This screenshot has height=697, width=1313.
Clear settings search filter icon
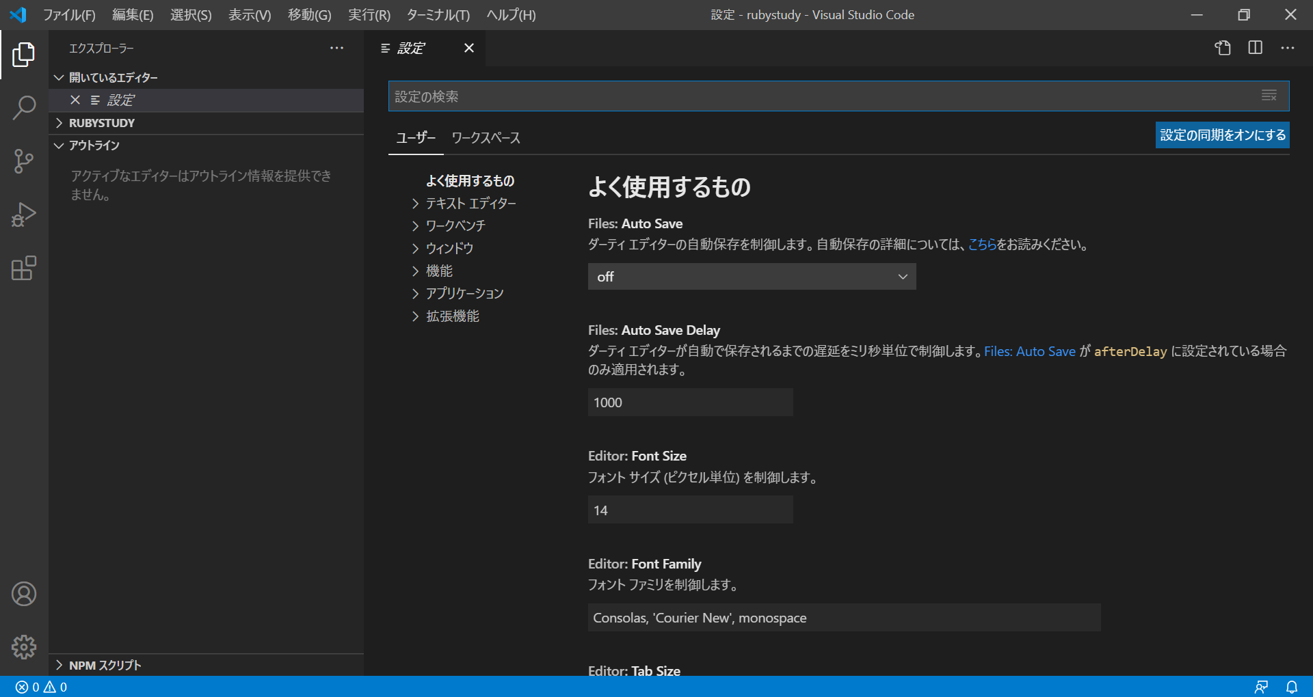tap(1269, 96)
